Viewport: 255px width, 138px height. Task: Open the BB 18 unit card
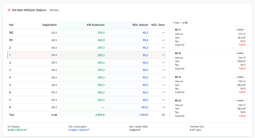[x=210, y=61]
